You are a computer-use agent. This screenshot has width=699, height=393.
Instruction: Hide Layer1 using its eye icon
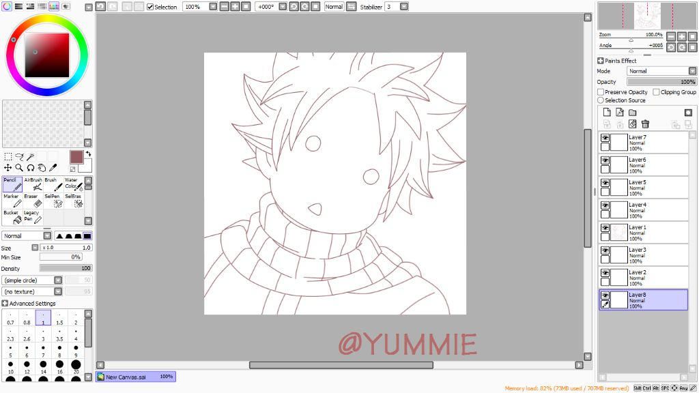pos(605,228)
